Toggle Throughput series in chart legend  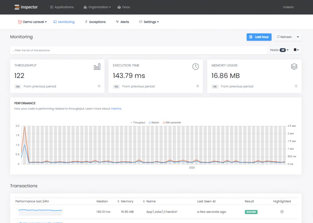tap(138, 122)
